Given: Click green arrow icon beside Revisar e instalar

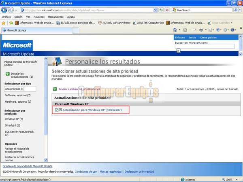Looking at the screenshot, I should tap(55, 89).
